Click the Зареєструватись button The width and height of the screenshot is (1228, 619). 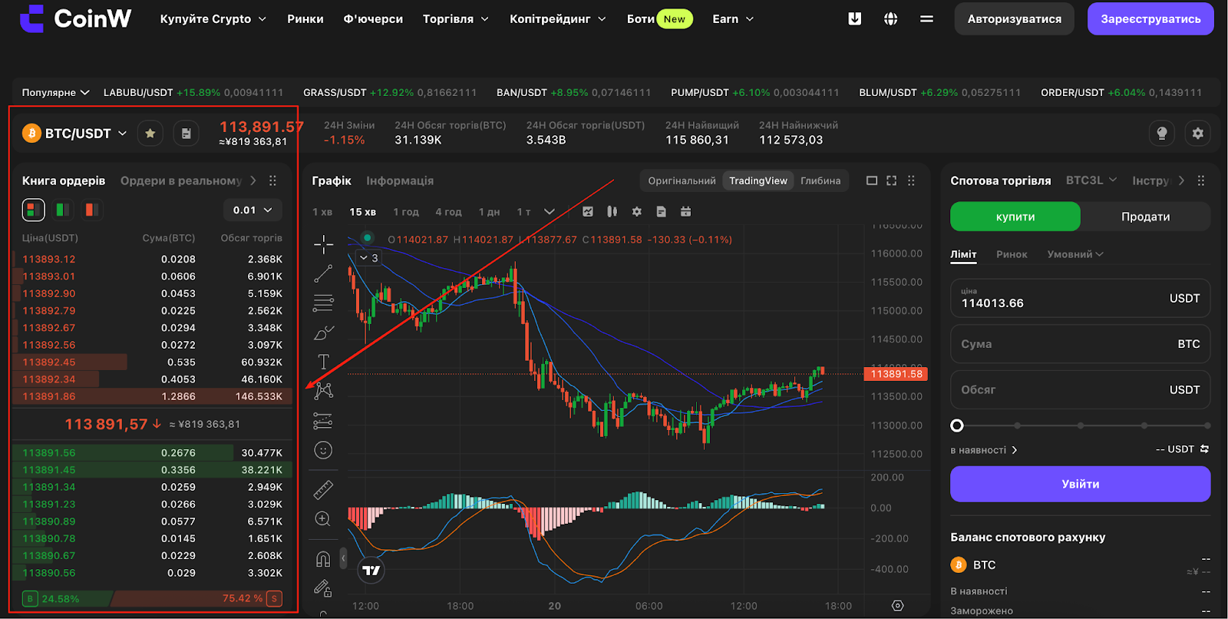click(1150, 19)
